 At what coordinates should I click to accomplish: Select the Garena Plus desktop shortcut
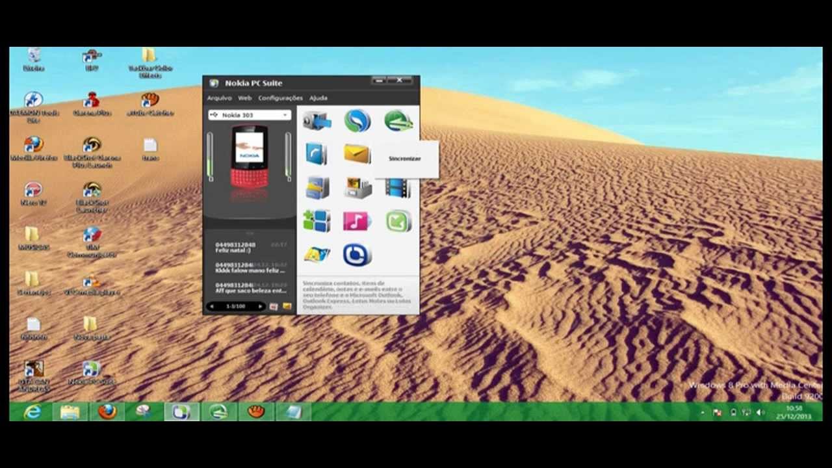pos(92,103)
